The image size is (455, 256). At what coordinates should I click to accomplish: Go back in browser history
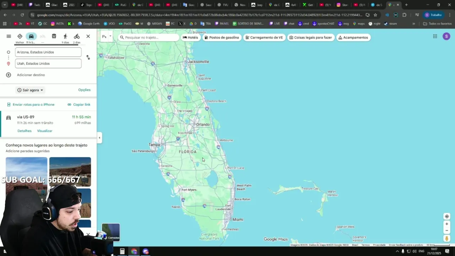tap(5, 15)
